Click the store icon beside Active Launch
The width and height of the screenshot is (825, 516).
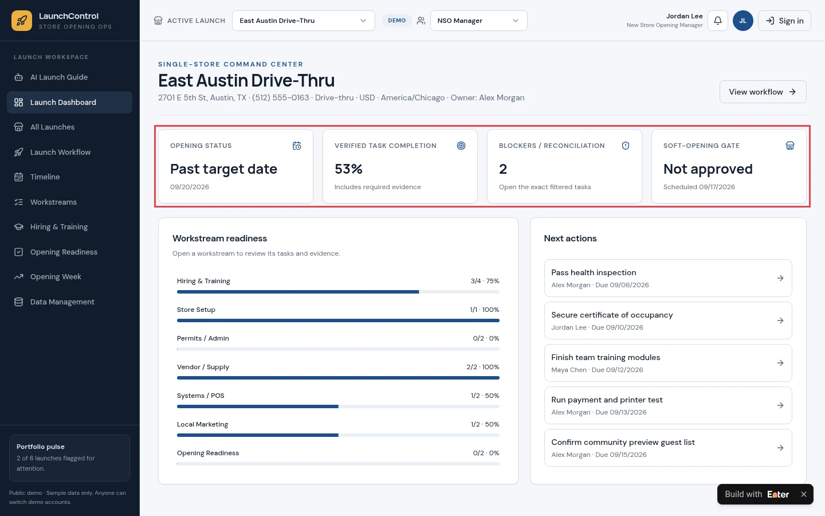(x=158, y=21)
